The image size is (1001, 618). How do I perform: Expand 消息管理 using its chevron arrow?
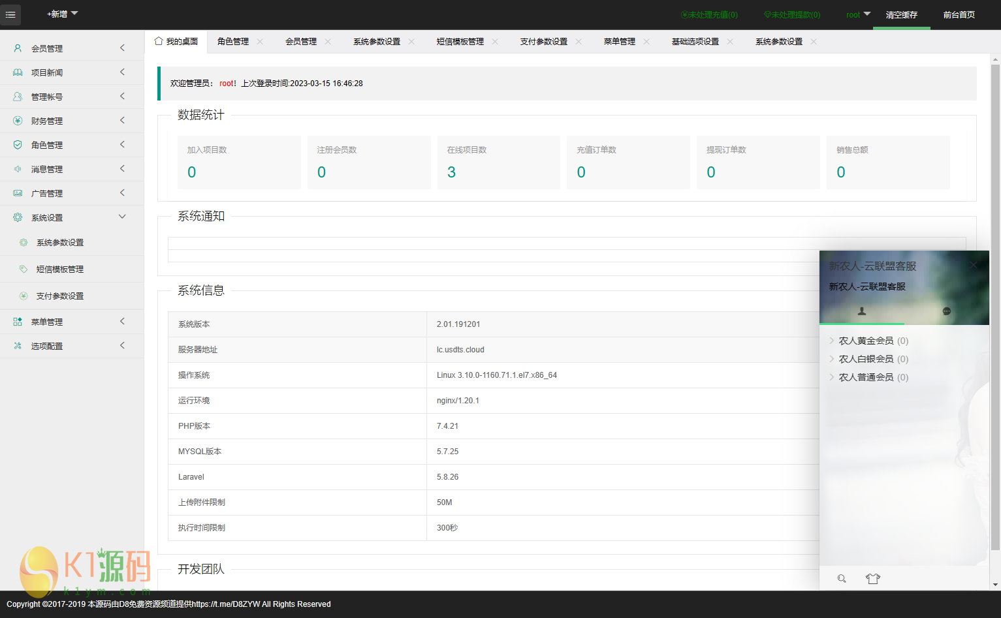click(122, 168)
